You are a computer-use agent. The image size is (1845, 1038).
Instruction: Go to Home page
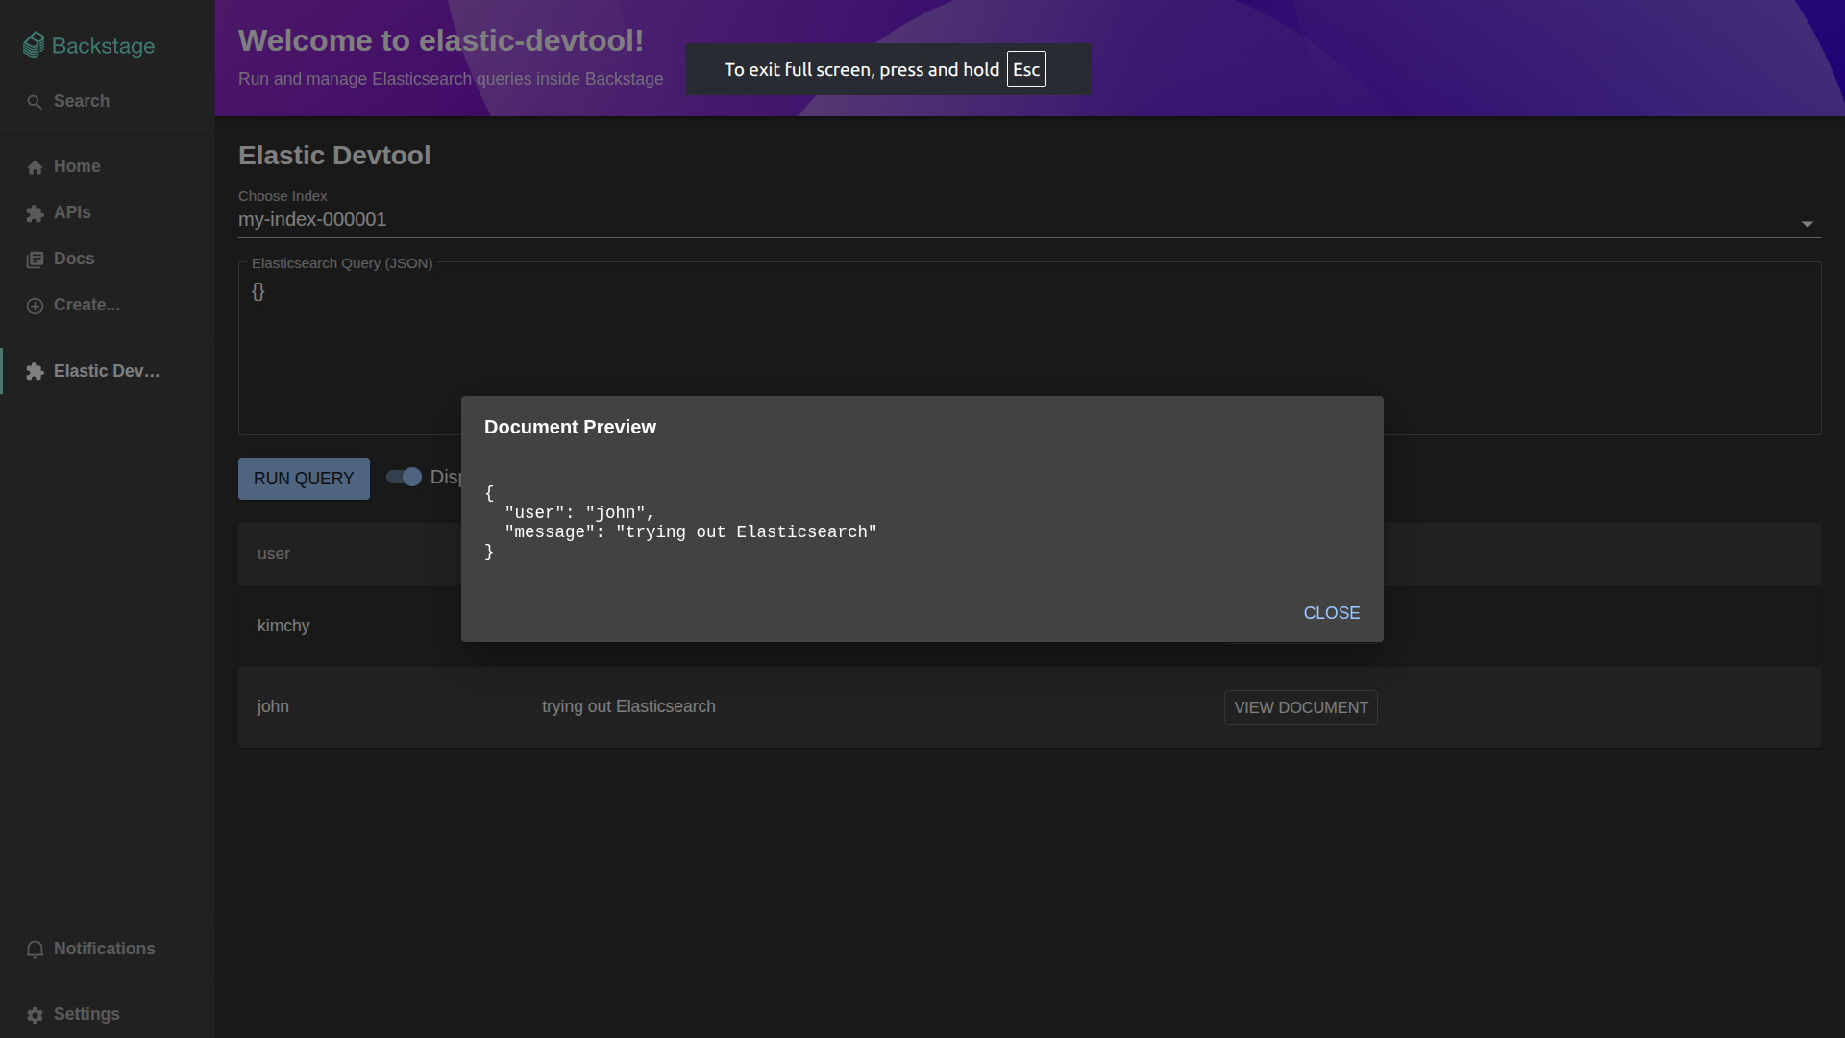(108, 166)
